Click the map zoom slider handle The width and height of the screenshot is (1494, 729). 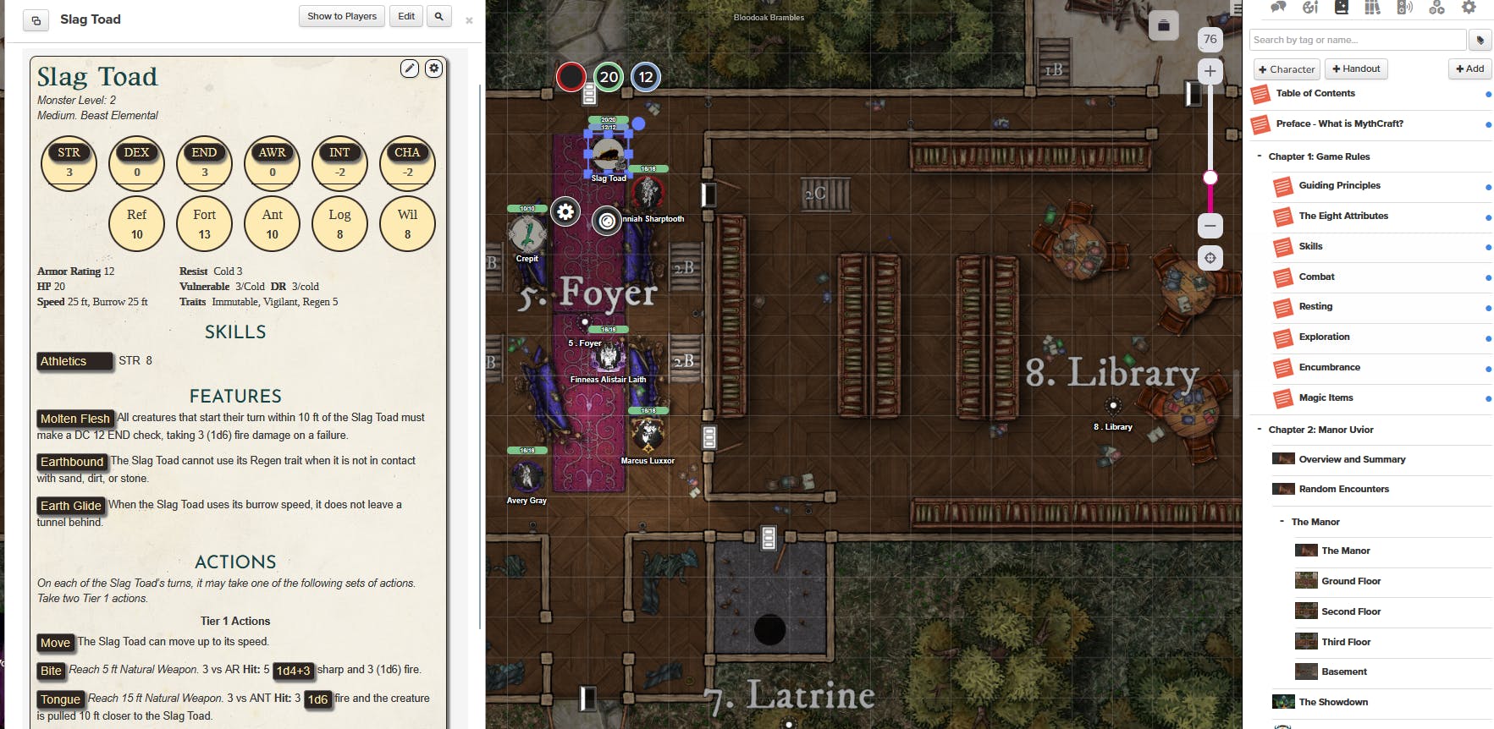coord(1210,178)
